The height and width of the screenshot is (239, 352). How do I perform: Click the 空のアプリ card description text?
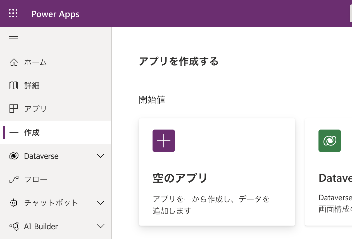point(211,205)
